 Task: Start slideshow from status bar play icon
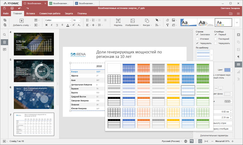tap(4, 141)
